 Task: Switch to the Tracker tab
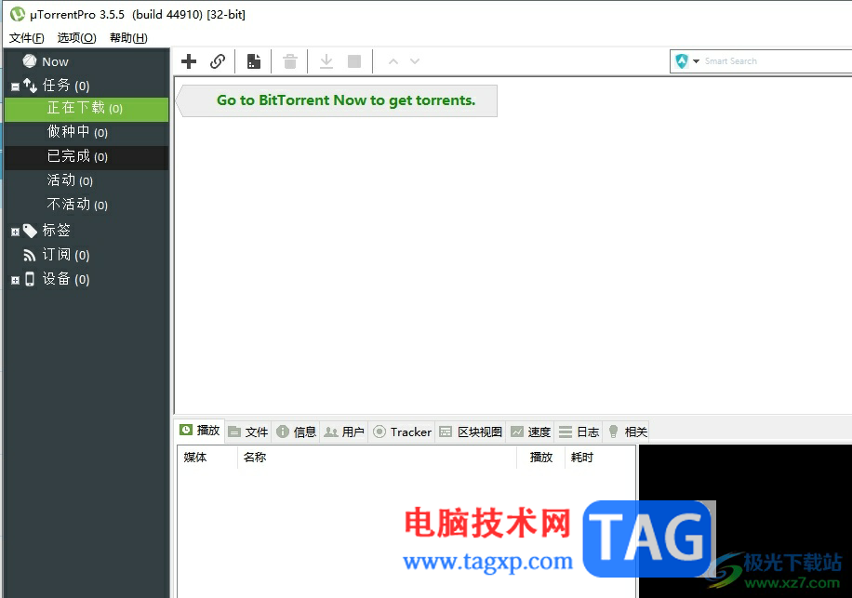pyautogui.click(x=402, y=432)
